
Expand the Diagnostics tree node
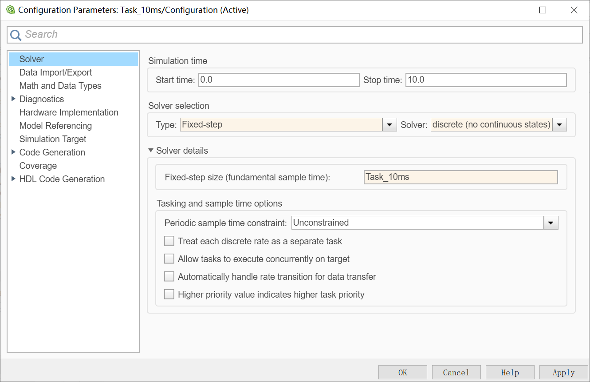pyautogui.click(x=14, y=99)
